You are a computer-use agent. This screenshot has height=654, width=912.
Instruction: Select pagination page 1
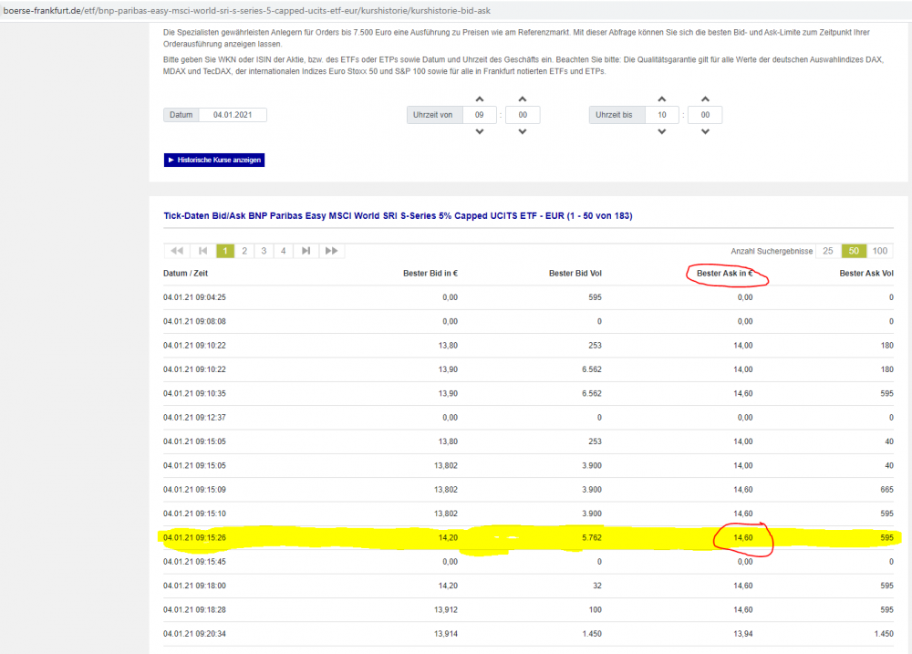(x=225, y=251)
